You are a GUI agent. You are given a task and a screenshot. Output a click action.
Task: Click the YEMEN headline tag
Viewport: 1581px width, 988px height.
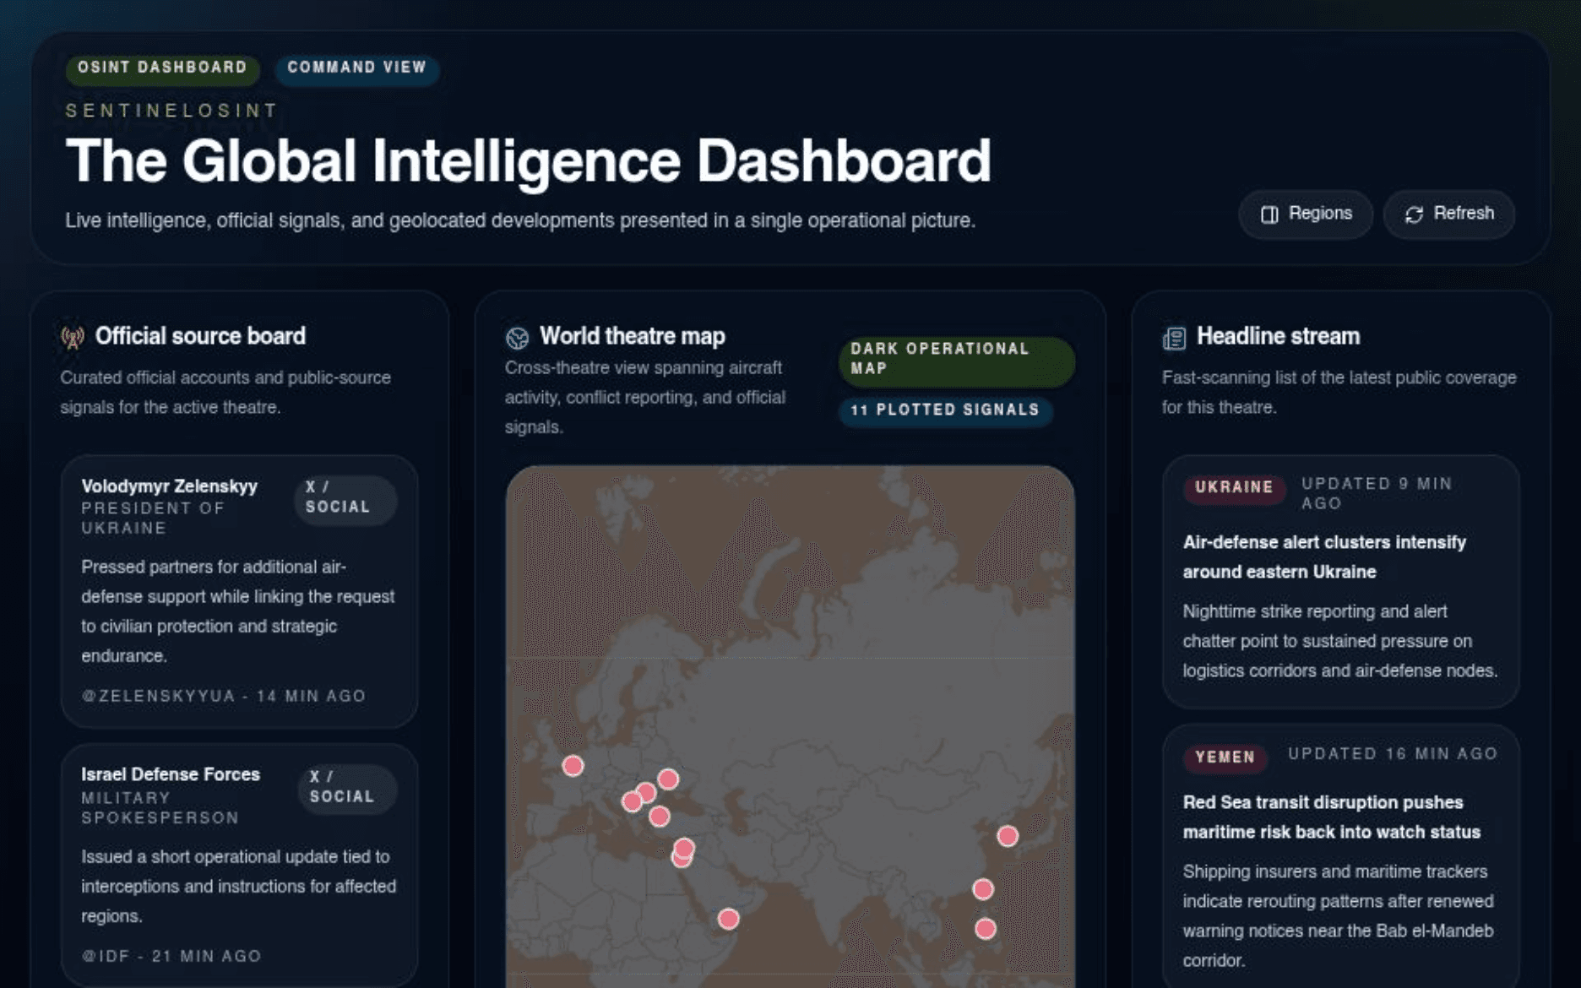click(x=1225, y=758)
